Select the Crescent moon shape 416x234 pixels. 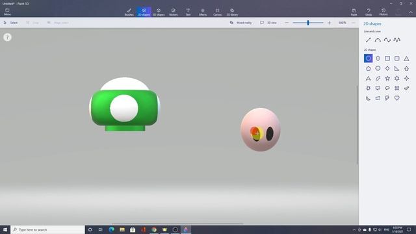pos(369,98)
